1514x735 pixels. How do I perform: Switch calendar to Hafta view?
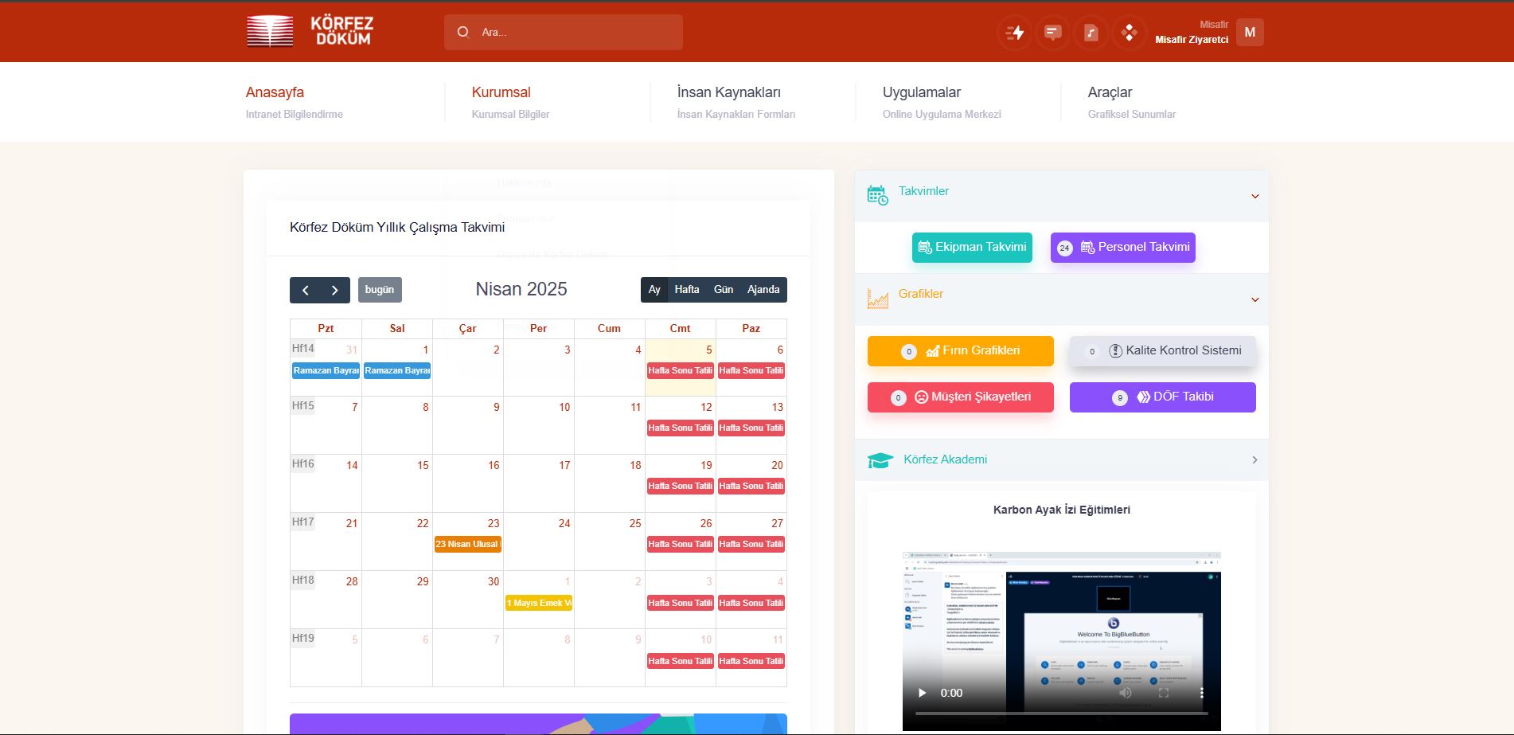[686, 290]
